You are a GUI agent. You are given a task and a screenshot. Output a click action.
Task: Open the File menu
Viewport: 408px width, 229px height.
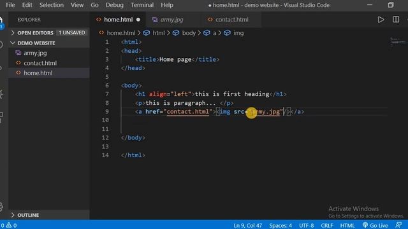click(10, 5)
